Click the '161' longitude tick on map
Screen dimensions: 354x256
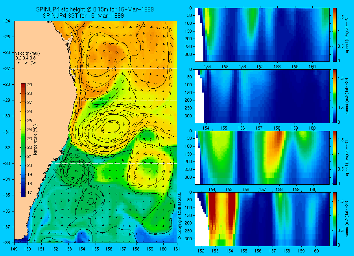[177, 249]
